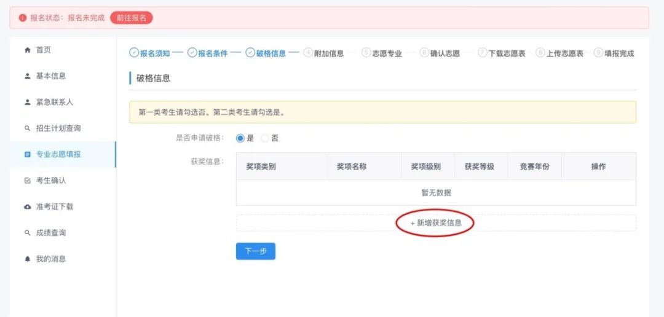Open 成绩查询 in the sidebar

(x=62, y=233)
